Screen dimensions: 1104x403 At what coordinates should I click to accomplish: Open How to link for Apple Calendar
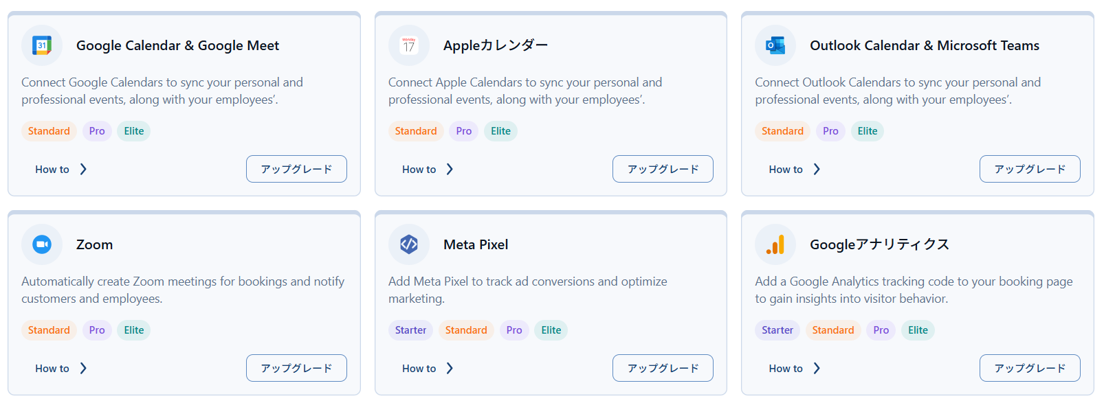419,169
